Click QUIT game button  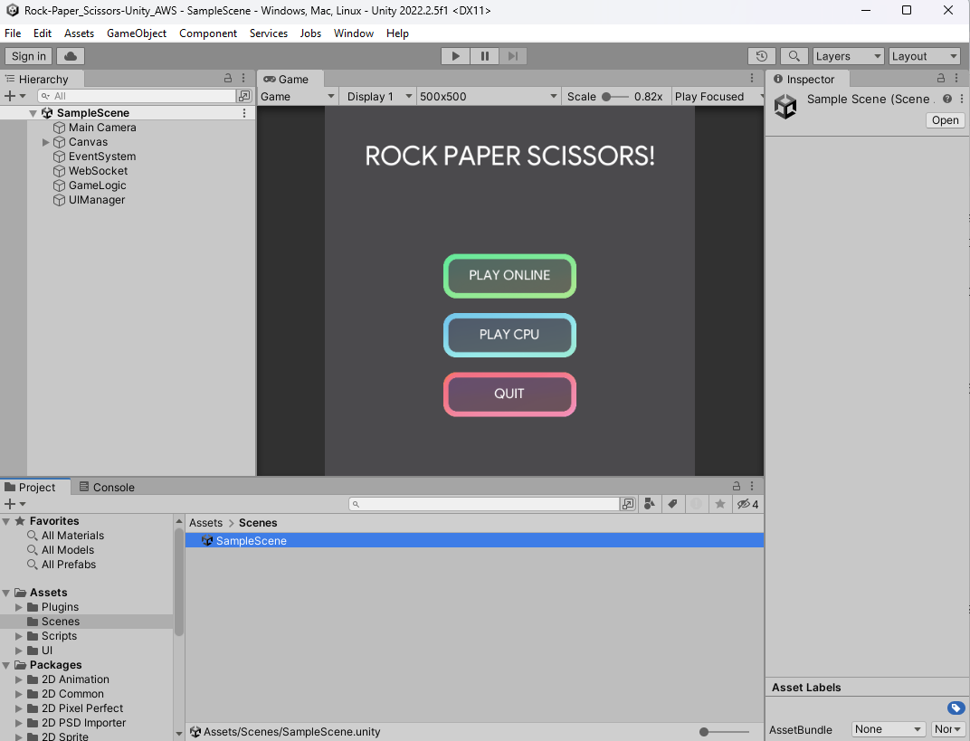(509, 394)
